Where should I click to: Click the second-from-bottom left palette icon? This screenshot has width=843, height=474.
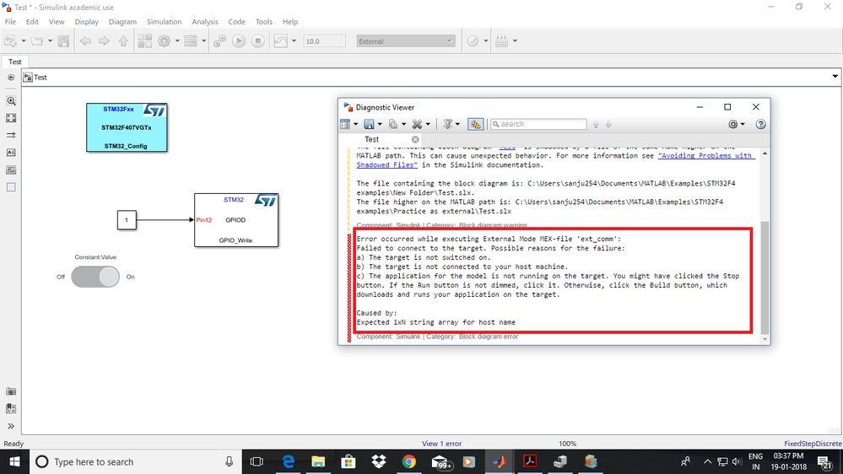pos(11,408)
